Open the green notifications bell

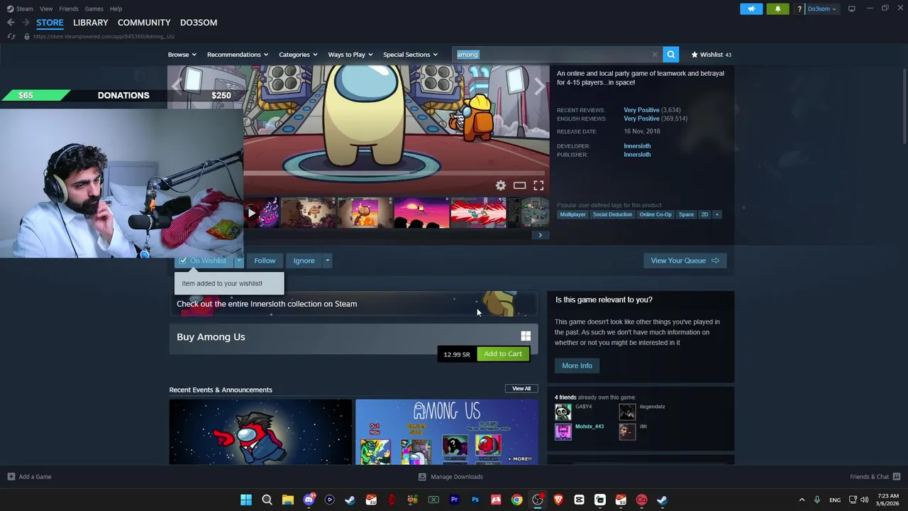pos(777,9)
